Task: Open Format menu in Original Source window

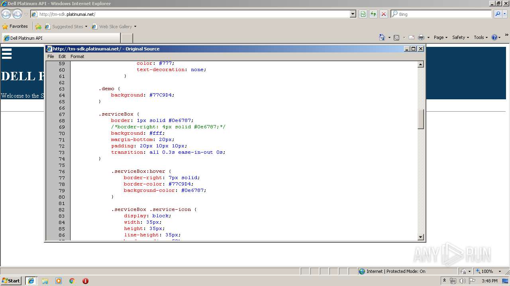Action: [x=77, y=56]
